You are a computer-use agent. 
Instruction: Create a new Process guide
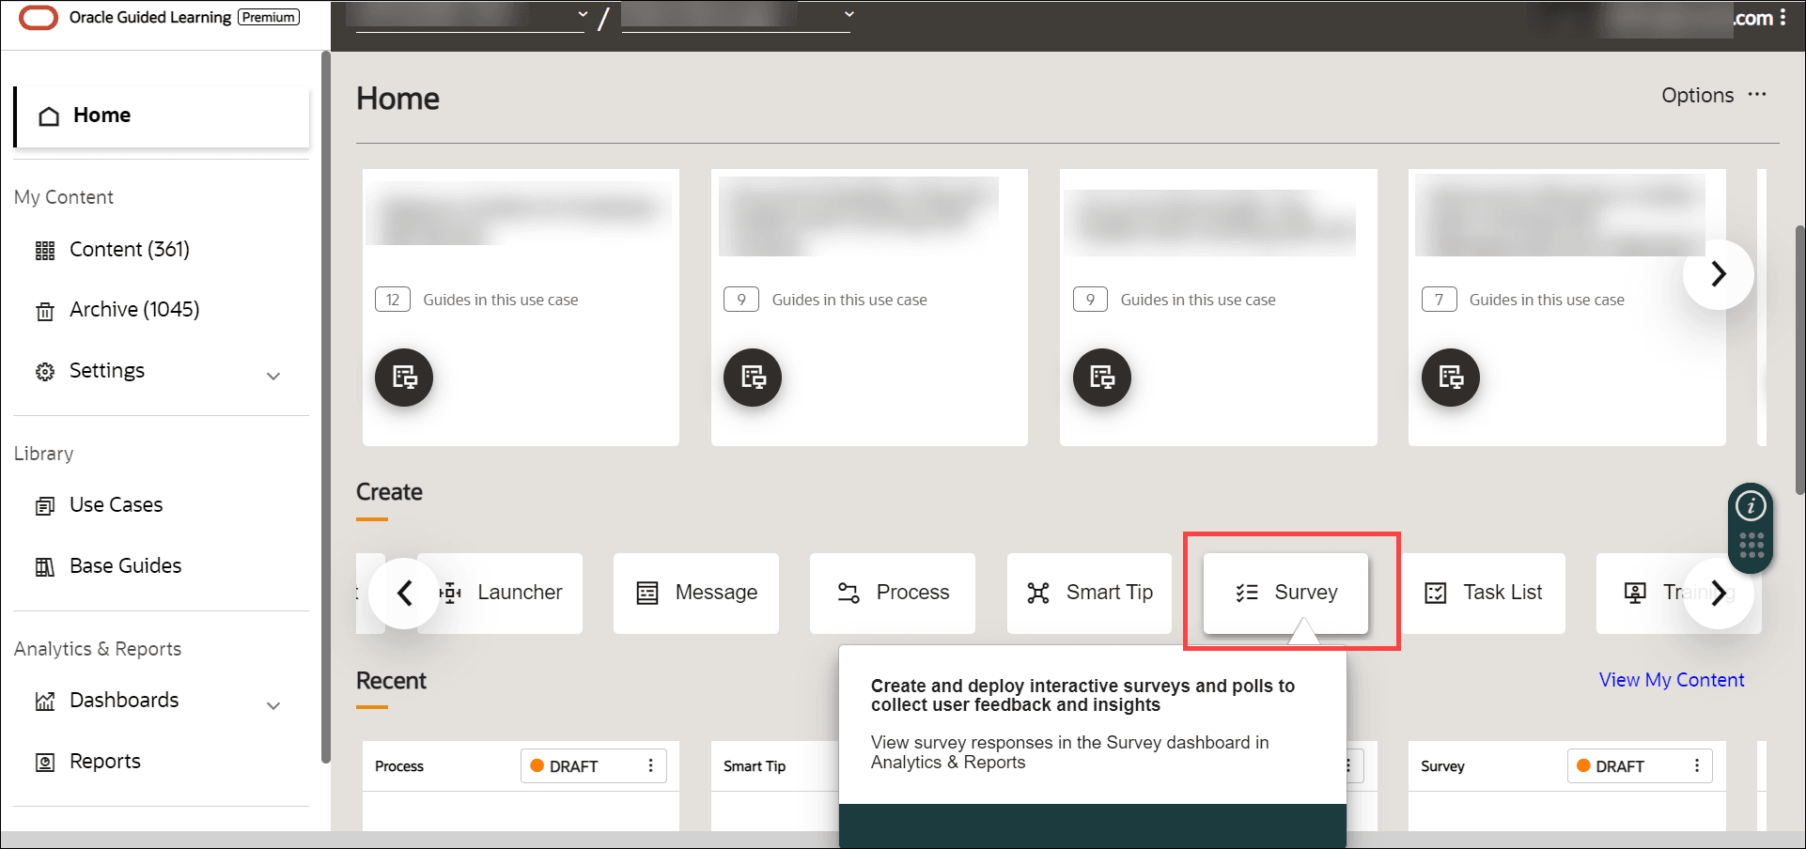click(x=893, y=593)
